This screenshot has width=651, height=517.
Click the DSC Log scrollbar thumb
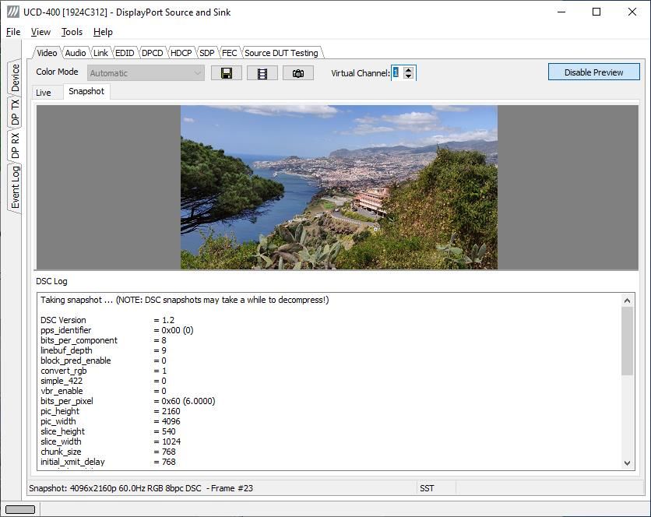click(627, 341)
